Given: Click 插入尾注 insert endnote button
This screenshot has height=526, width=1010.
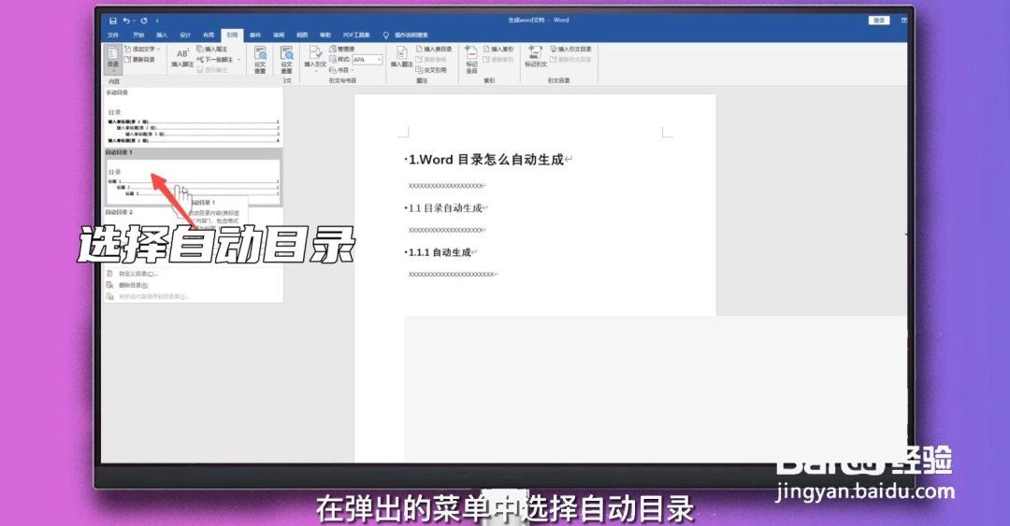Looking at the screenshot, I should (212, 49).
